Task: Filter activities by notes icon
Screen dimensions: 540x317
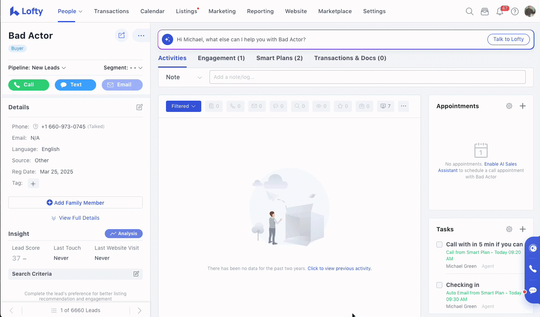Action: click(x=214, y=106)
